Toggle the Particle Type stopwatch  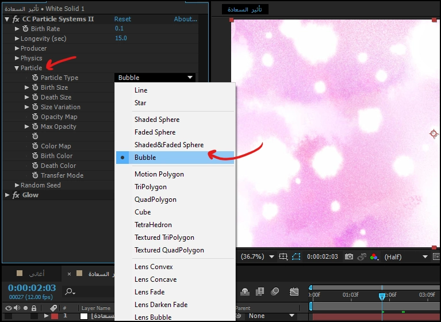(x=35, y=78)
